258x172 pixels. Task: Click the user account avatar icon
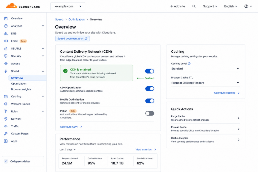click(x=246, y=6)
